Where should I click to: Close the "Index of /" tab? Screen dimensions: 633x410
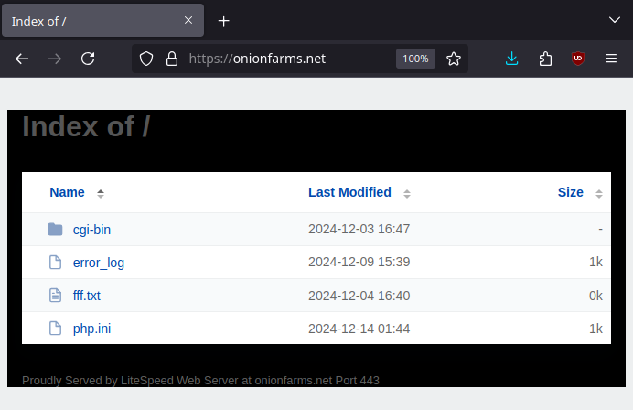point(188,20)
